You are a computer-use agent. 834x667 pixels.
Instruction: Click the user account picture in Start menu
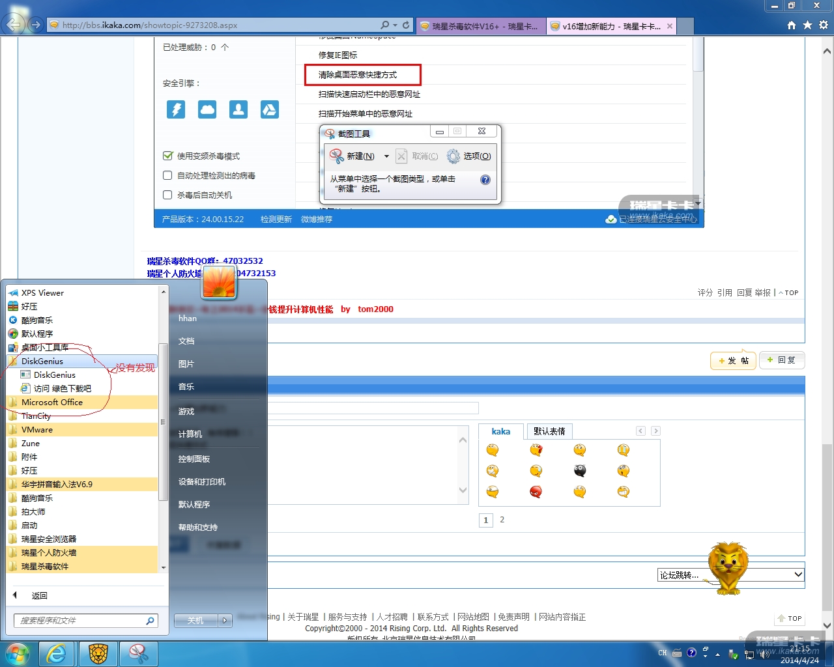(219, 283)
